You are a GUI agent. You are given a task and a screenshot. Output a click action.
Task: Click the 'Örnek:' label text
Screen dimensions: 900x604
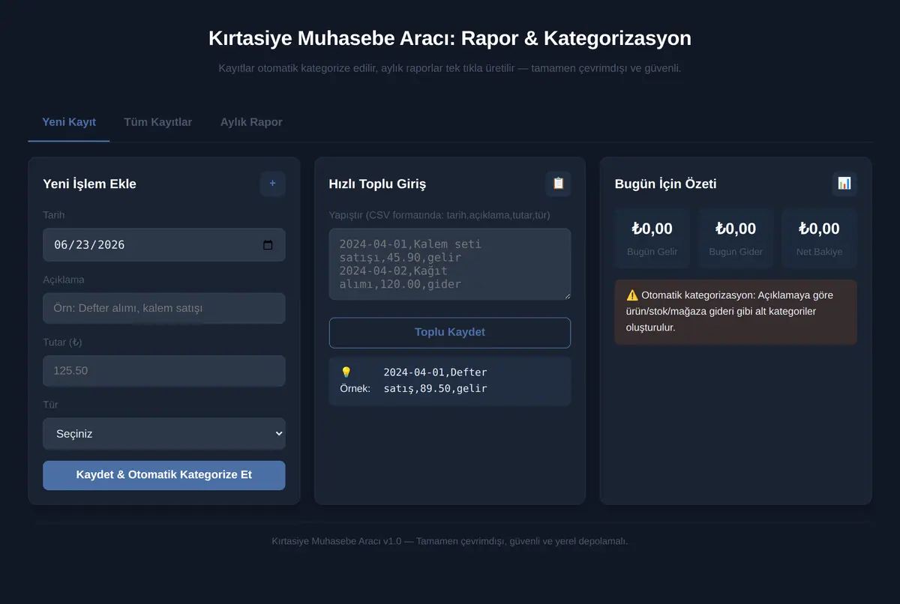click(x=355, y=388)
